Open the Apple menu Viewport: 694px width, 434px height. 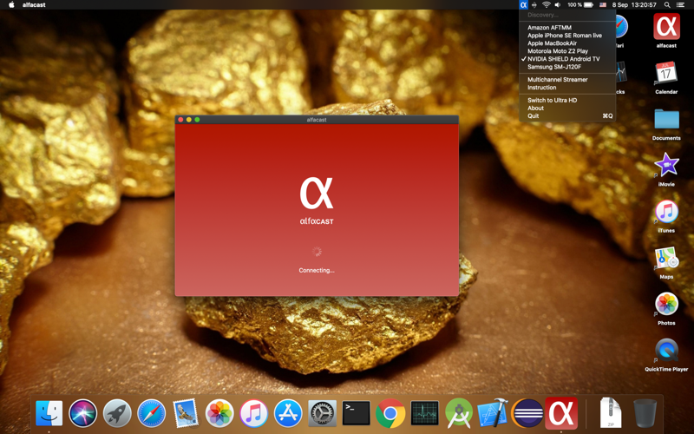click(11, 5)
